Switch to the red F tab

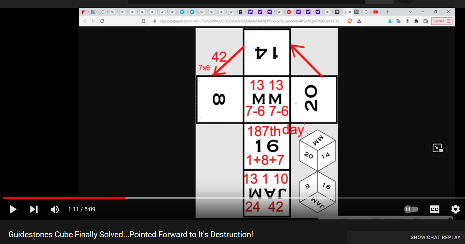coord(84,12)
